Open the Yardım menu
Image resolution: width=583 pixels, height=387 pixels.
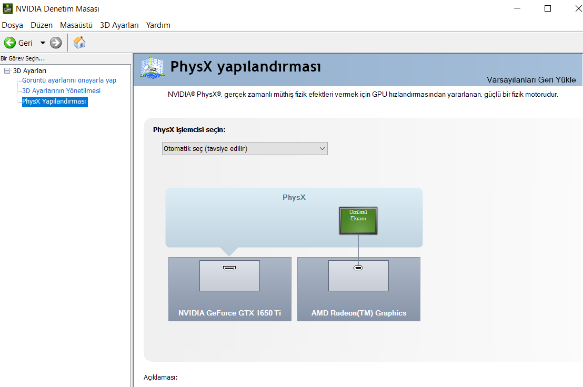[158, 25]
